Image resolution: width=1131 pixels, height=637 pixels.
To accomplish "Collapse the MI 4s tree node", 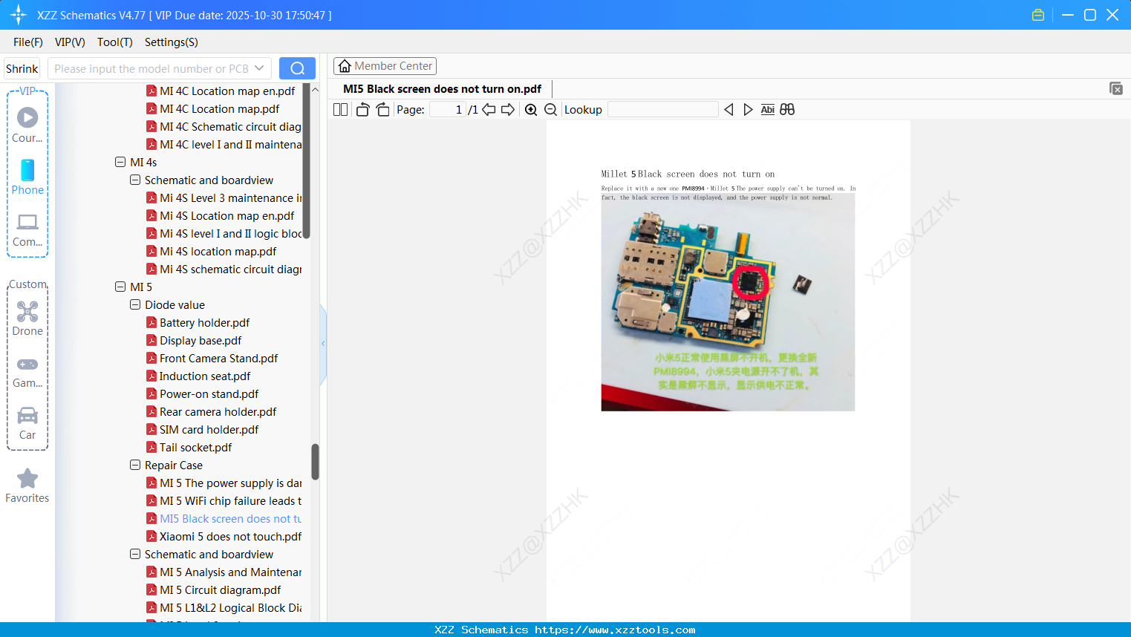I will 120,162.
